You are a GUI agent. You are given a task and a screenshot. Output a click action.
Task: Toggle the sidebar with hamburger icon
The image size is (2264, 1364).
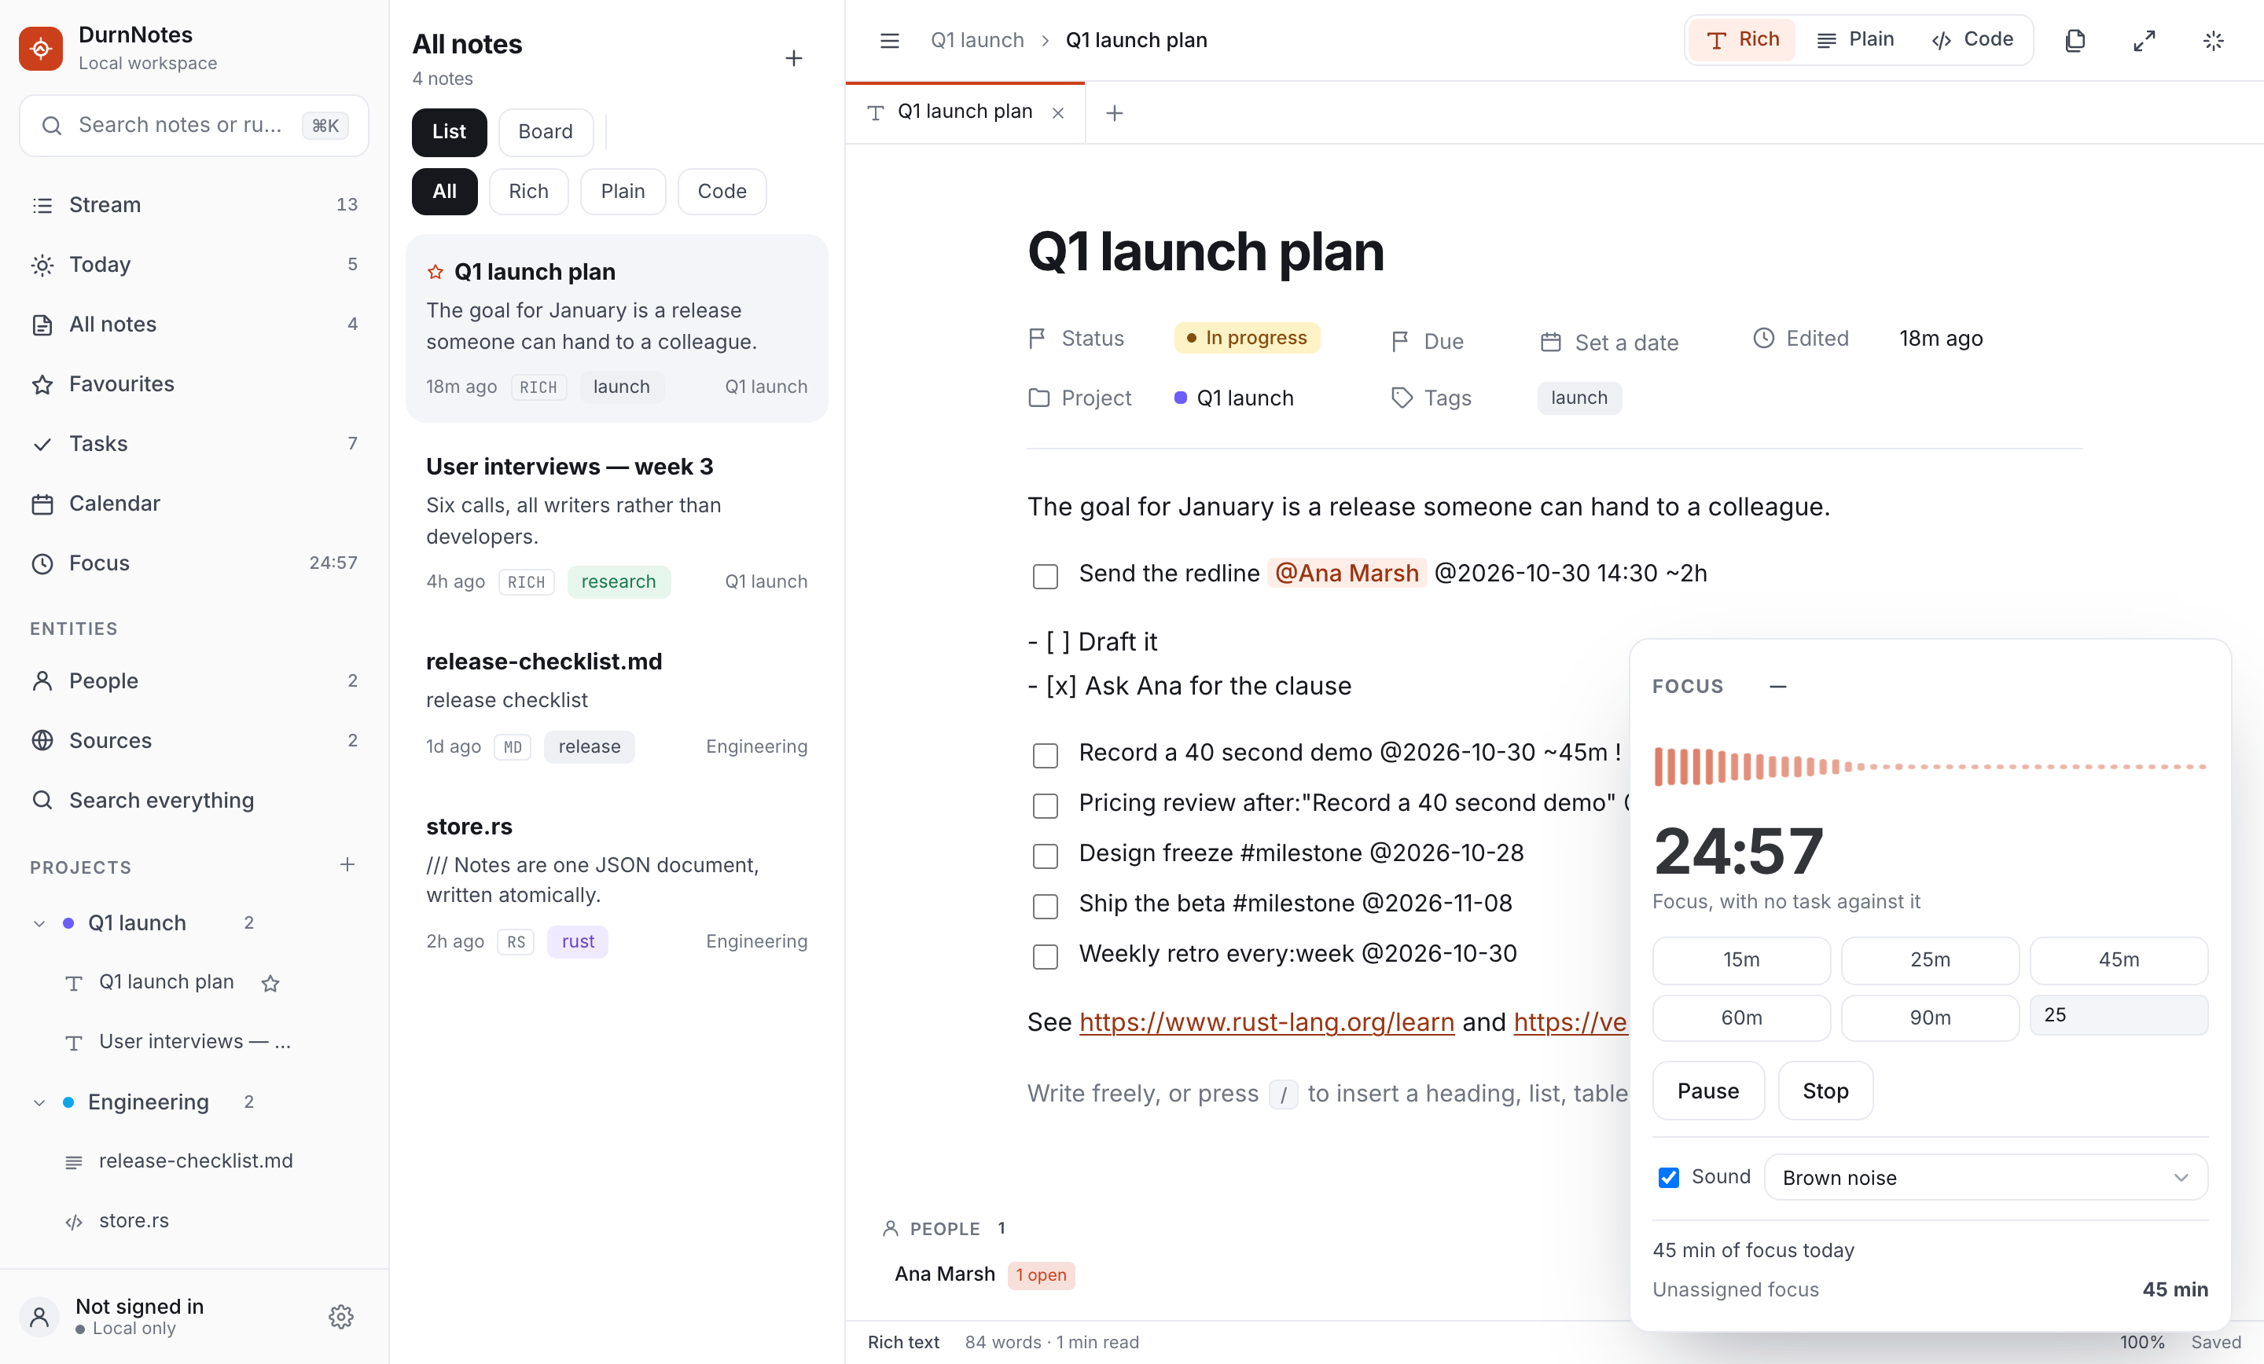pos(888,40)
